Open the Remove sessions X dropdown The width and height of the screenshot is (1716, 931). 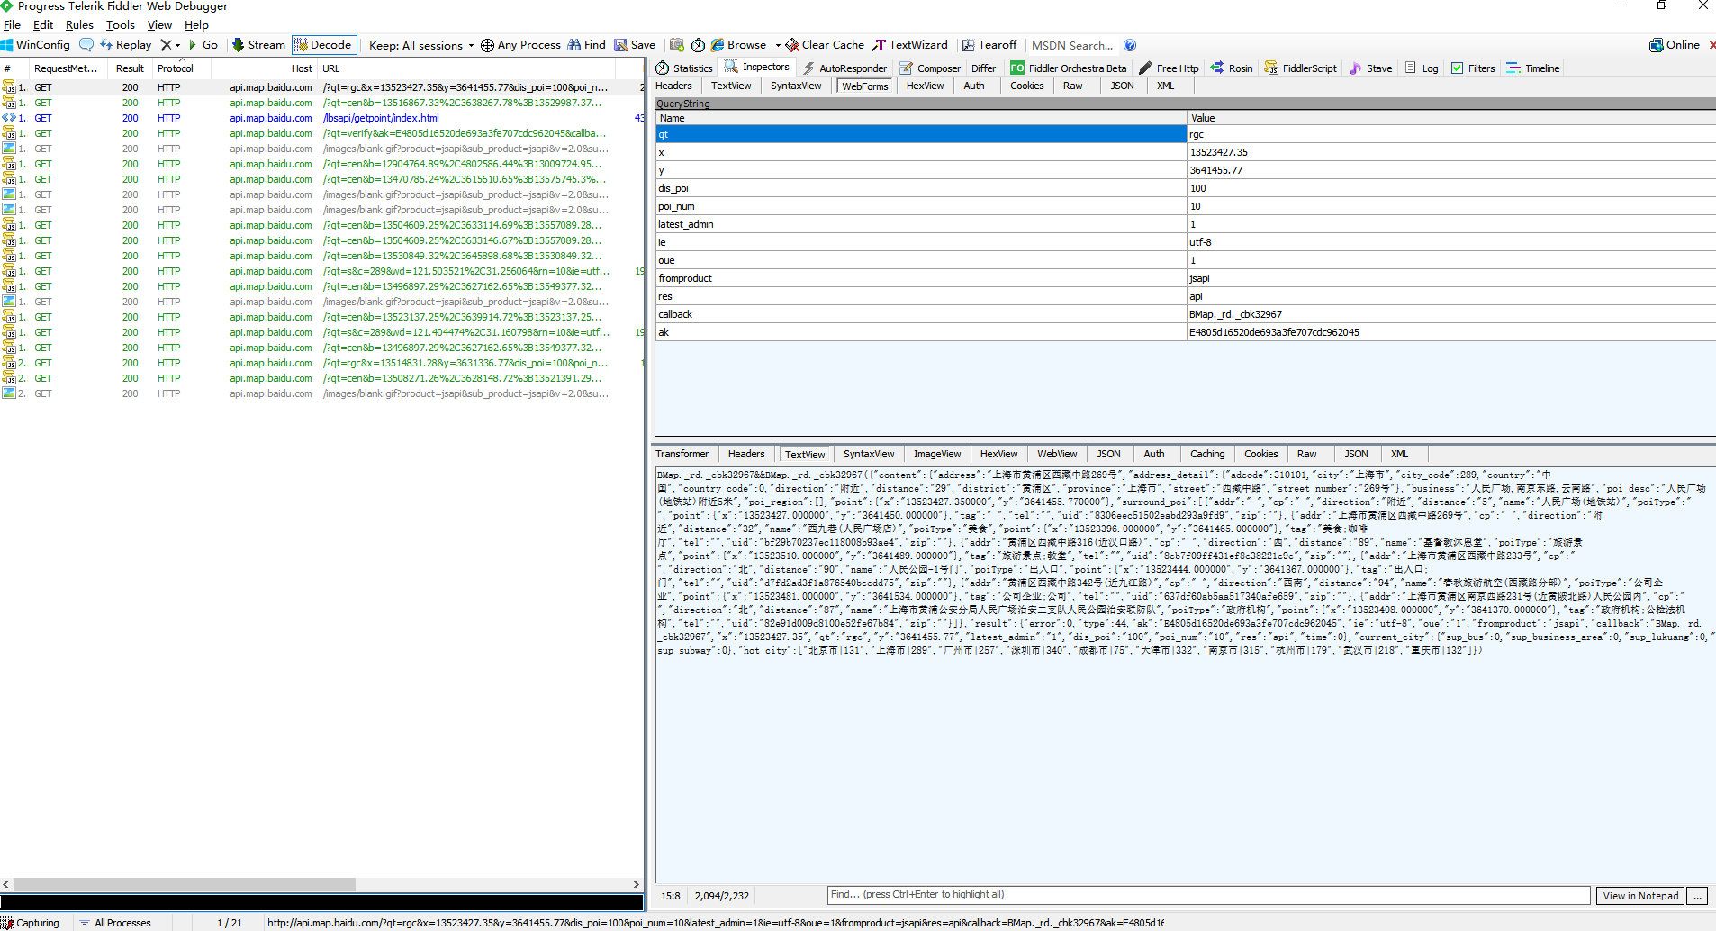pos(170,45)
